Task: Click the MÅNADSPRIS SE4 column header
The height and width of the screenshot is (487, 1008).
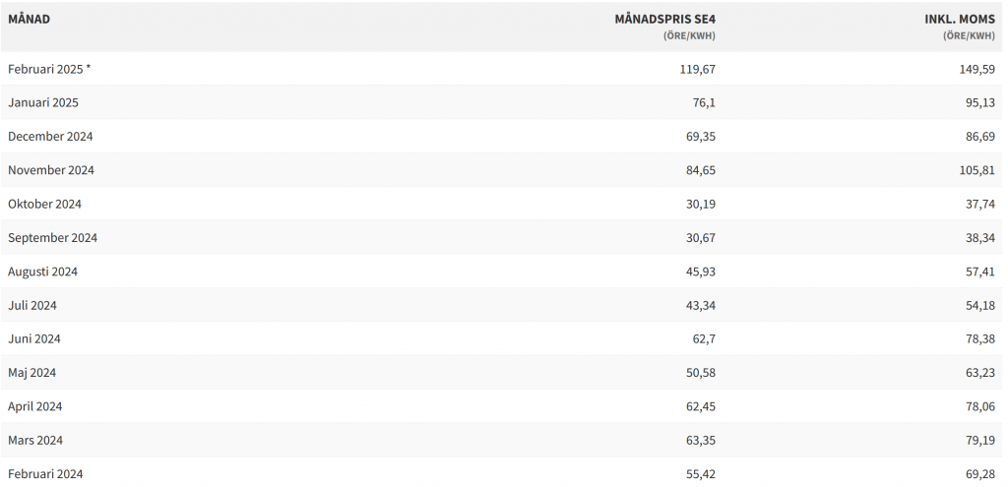Action: [x=664, y=19]
